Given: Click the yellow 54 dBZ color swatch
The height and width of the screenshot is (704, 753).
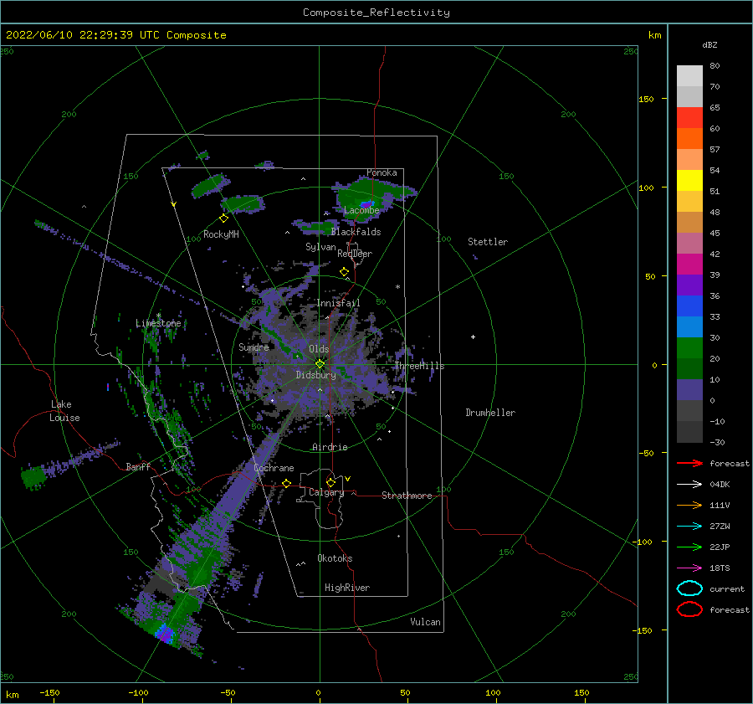Looking at the screenshot, I should click(x=689, y=180).
